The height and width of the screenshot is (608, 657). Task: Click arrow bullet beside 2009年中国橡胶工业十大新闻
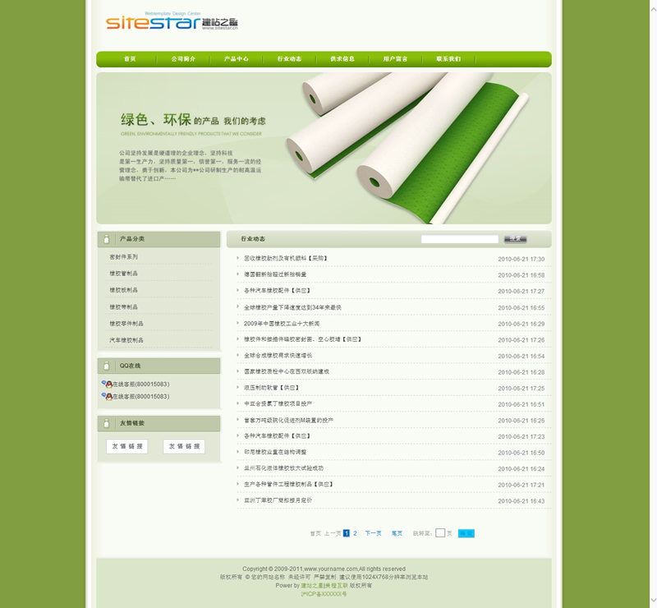point(238,324)
